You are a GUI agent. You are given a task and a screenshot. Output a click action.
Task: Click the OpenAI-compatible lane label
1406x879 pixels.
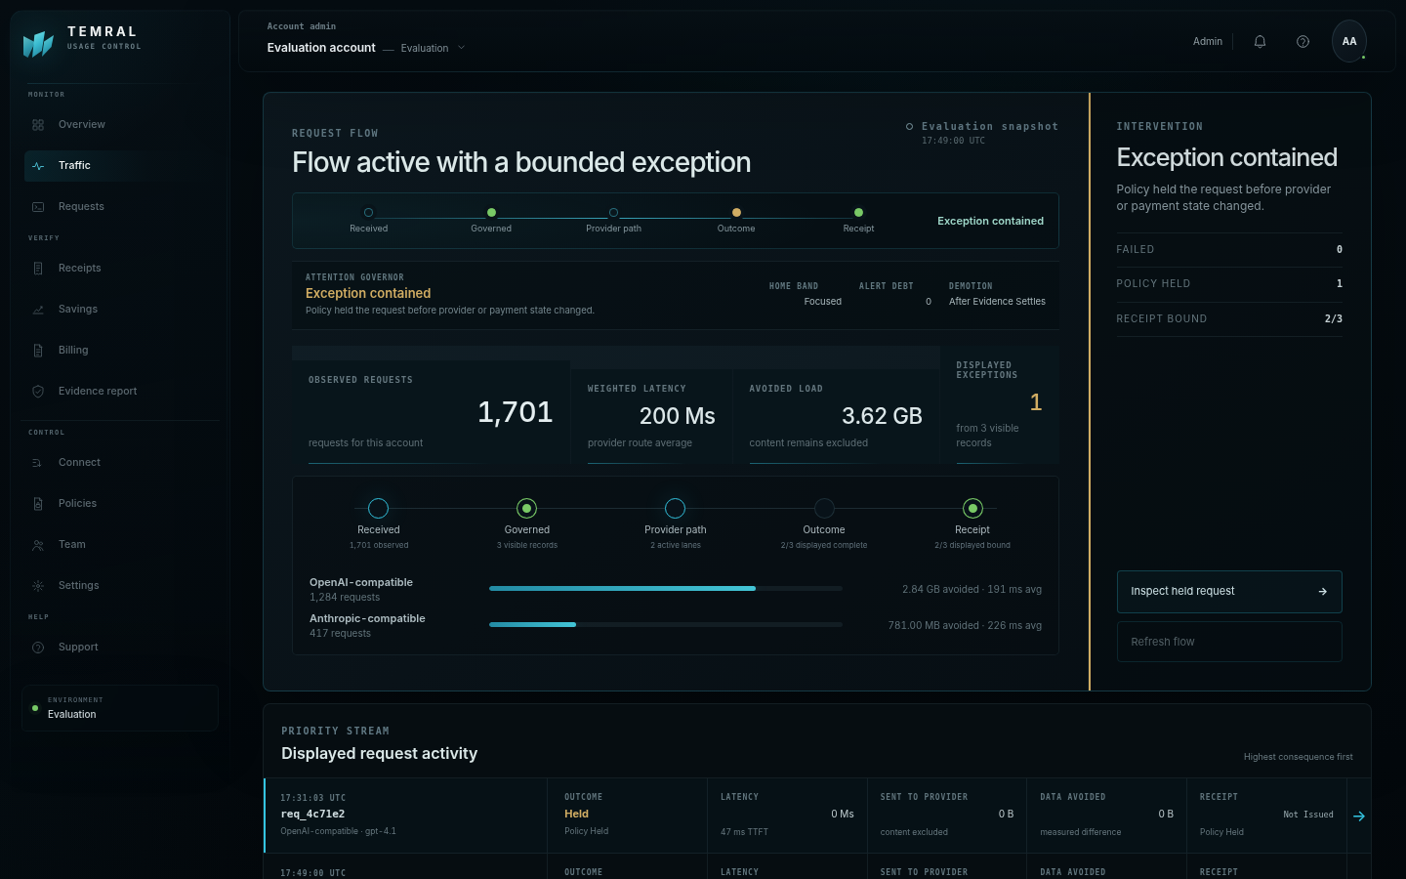point(361,583)
